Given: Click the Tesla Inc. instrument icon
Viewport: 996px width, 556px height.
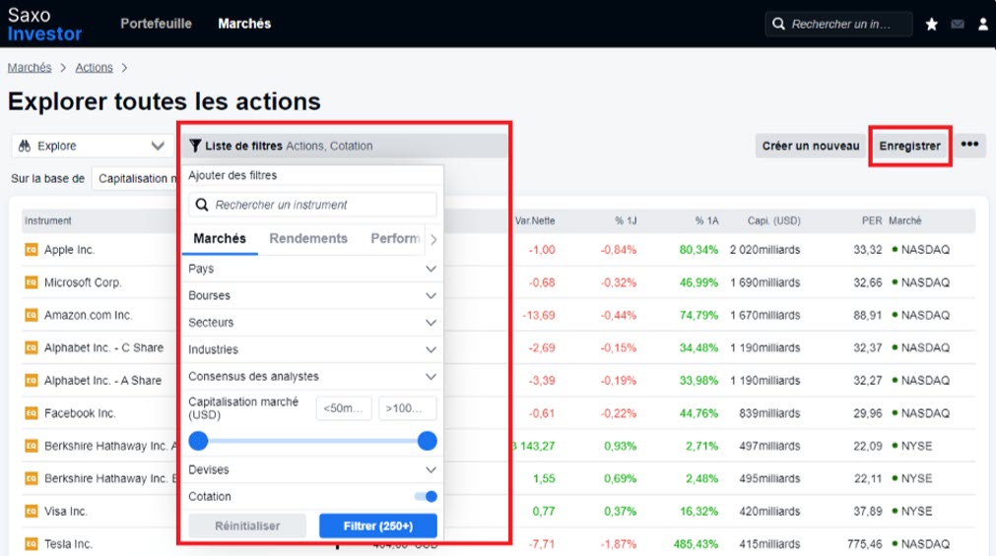Looking at the screenshot, I should click(x=32, y=544).
